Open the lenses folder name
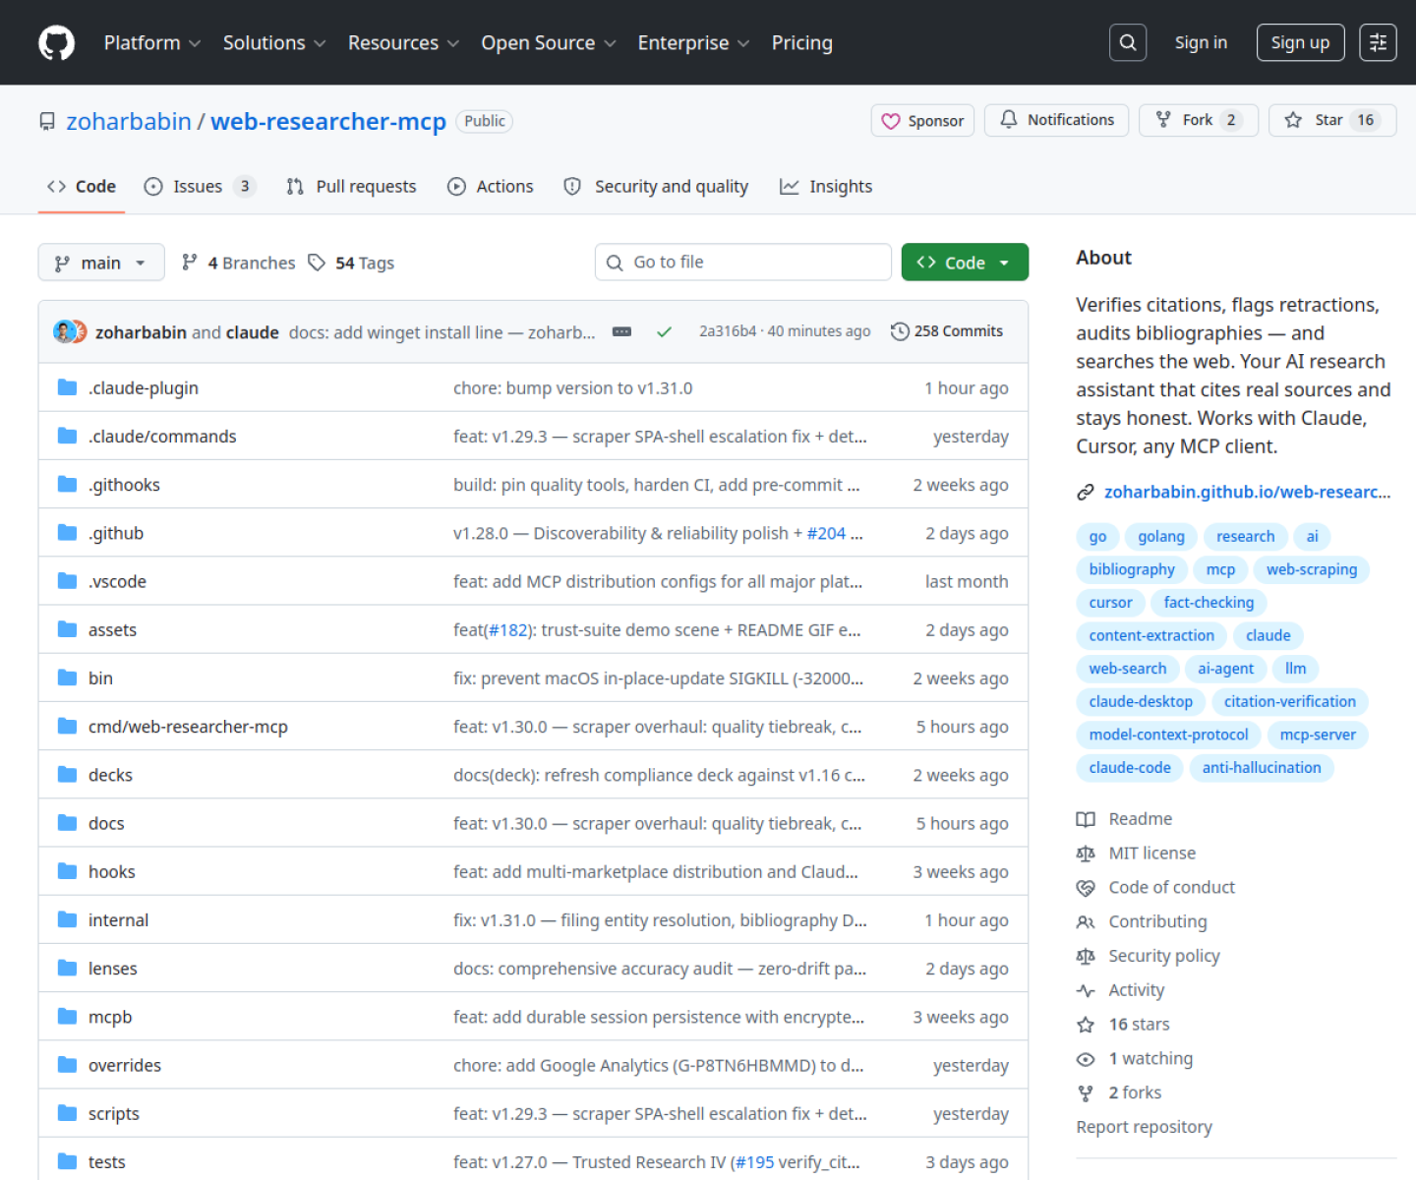Image resolution: width=1416 pixels, height=1180 pixels. click(113, 969)
